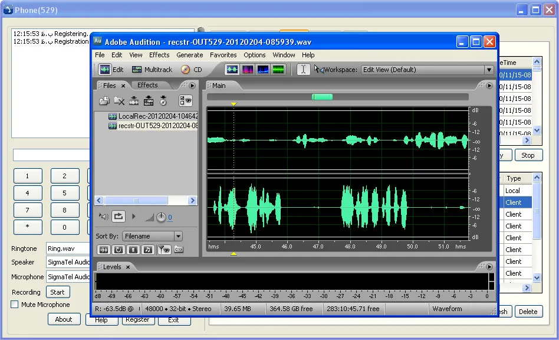Select the Files tab
This screenshot has width=559, height=340.
[110, 86]
